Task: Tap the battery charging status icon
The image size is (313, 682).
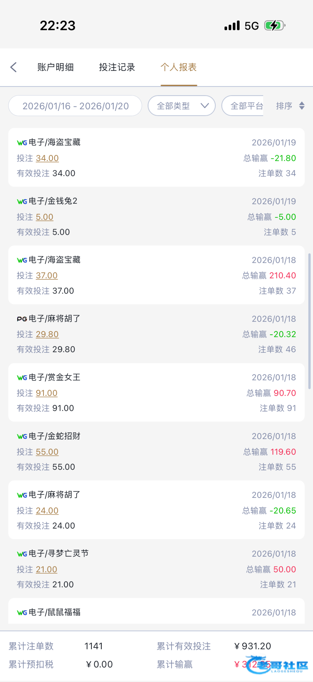Action: pos(274,26)
